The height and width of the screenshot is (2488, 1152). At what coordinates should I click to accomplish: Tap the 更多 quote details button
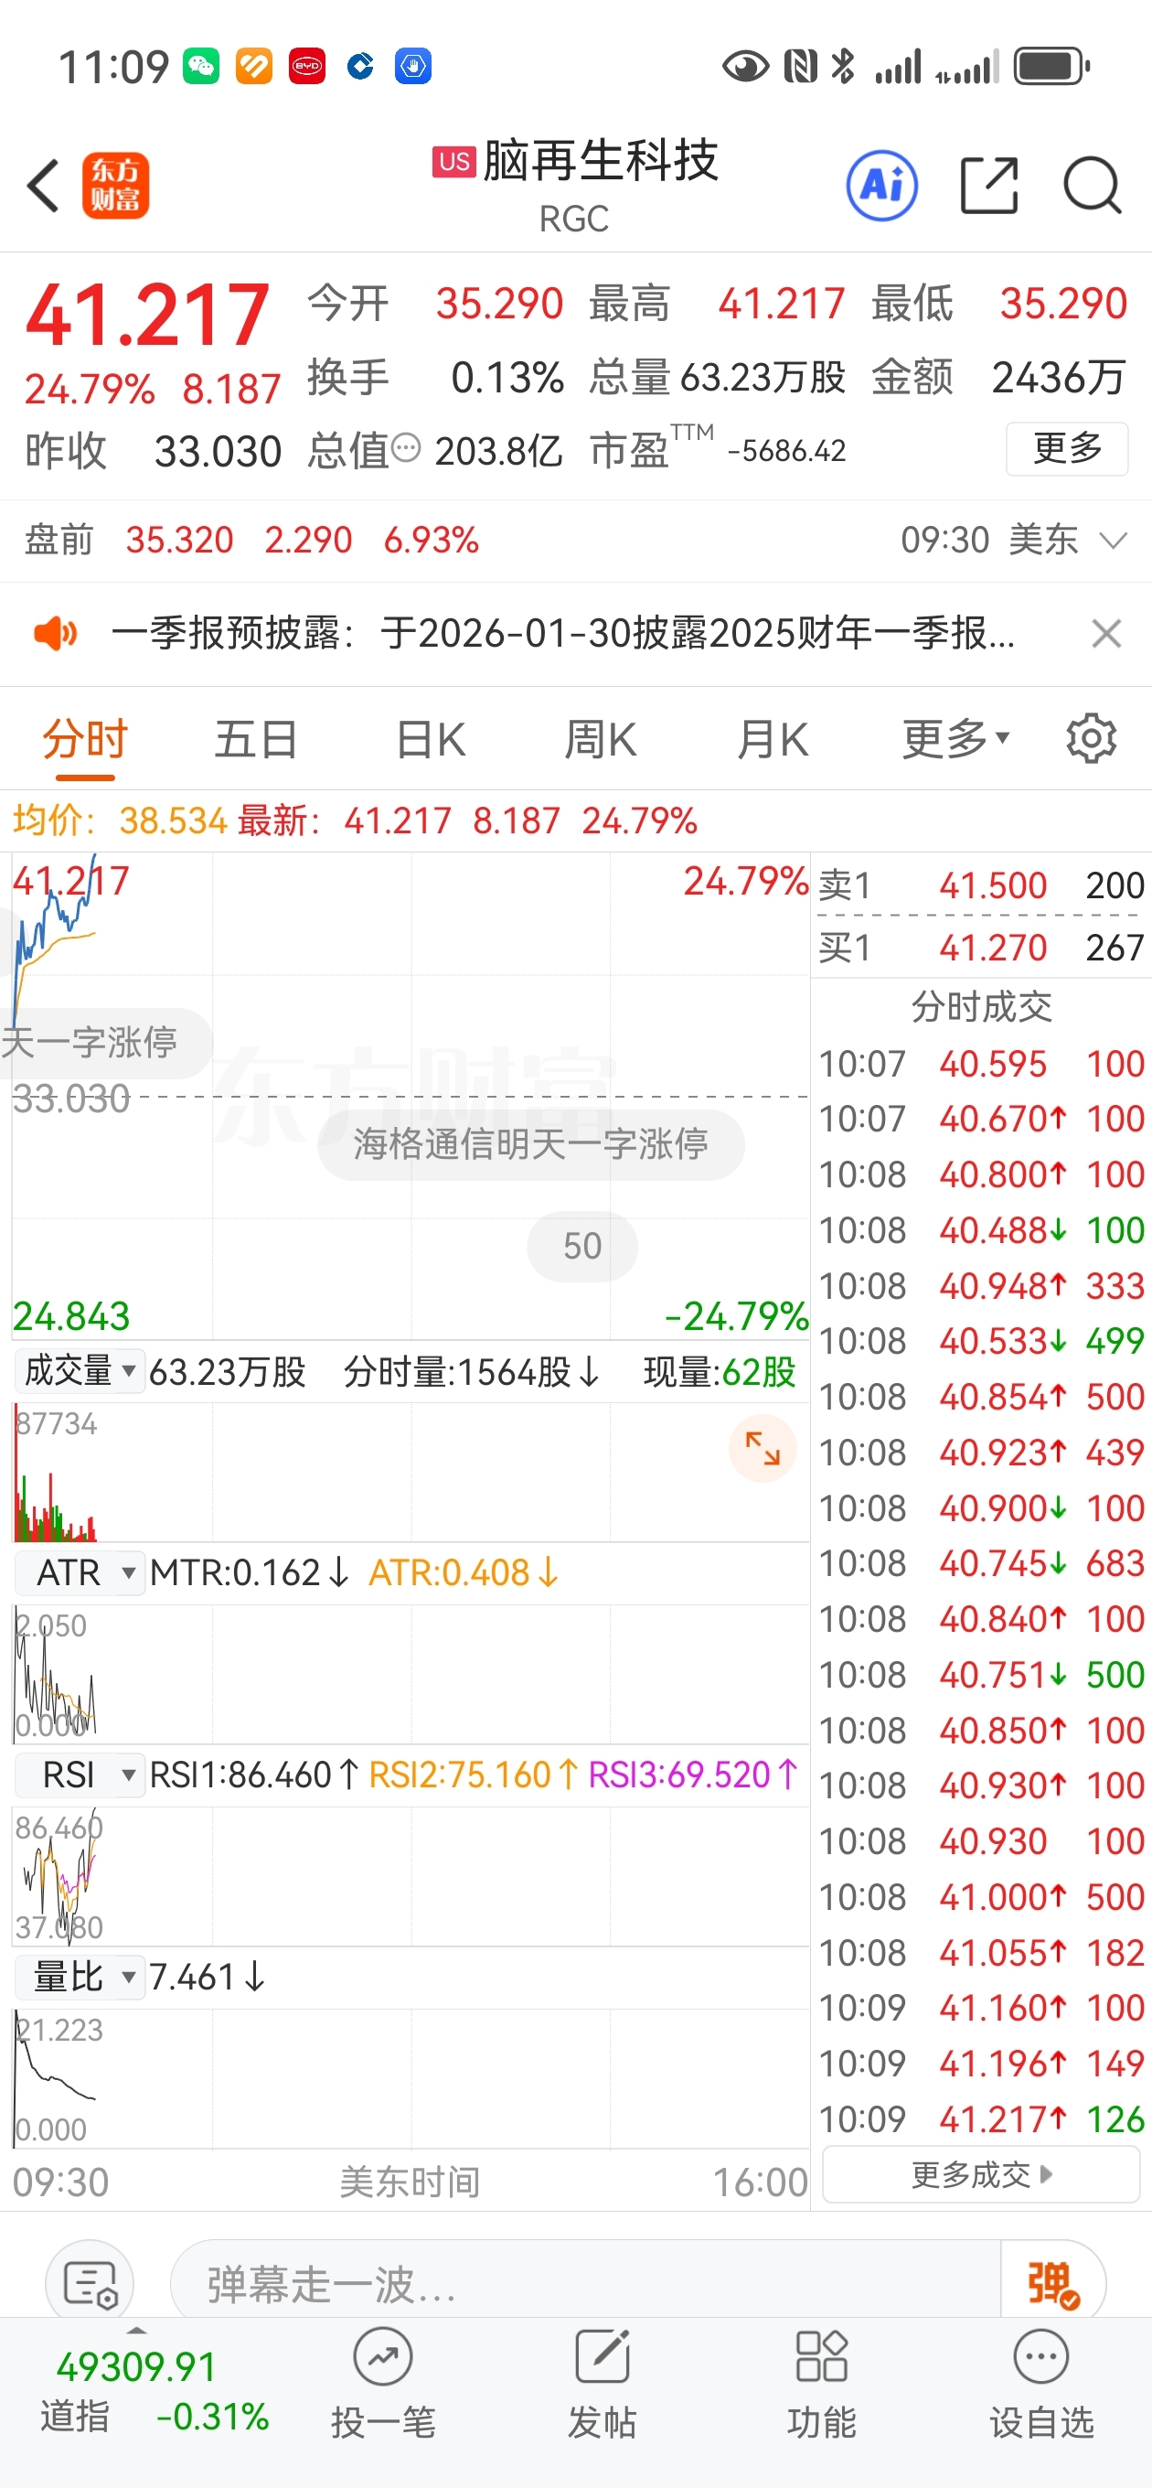pyautogui.click(x=1067, y=448)
